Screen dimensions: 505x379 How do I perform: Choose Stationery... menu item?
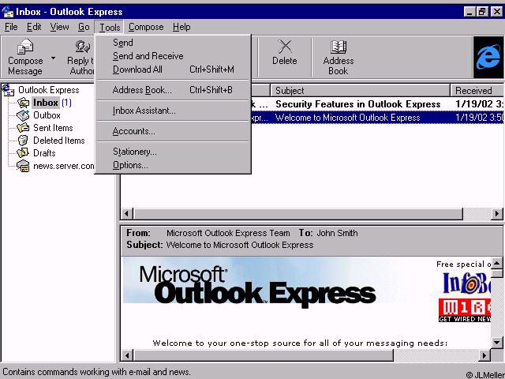pyautogui.click(x=173, y=152)
